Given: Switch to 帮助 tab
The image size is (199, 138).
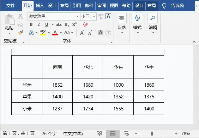Looking at the screenshot, I should (126, 6).
